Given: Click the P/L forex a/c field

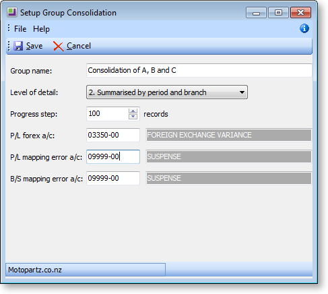Looking at the screenshot, I should coord(113,135).
